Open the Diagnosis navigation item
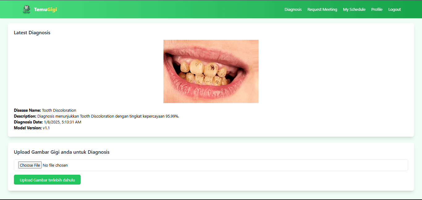 pos(293,10)
